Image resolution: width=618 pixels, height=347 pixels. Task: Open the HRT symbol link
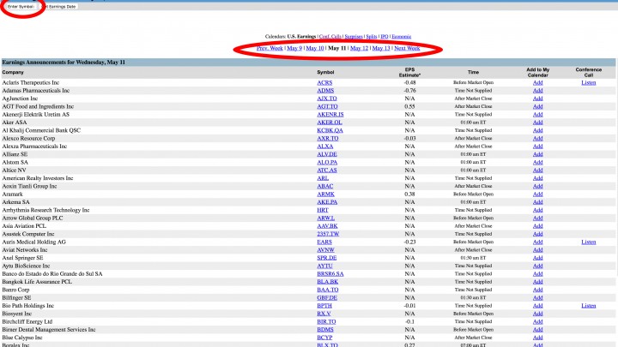click(x=323, y=210)
